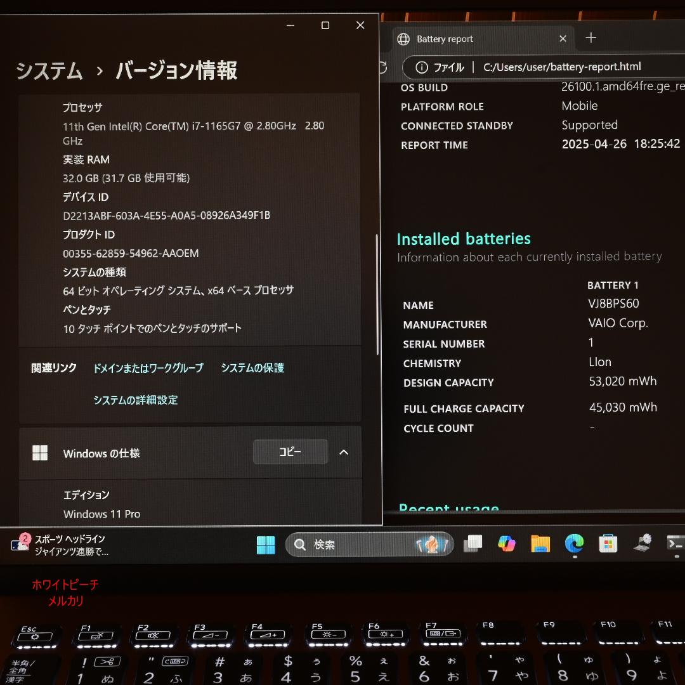Click the Installed batteries heading
The image size is (685, 685).
coord(464,239)
